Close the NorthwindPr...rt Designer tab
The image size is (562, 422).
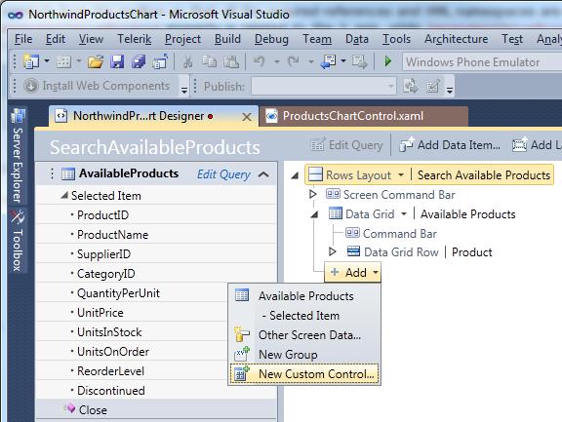(247, 117)
